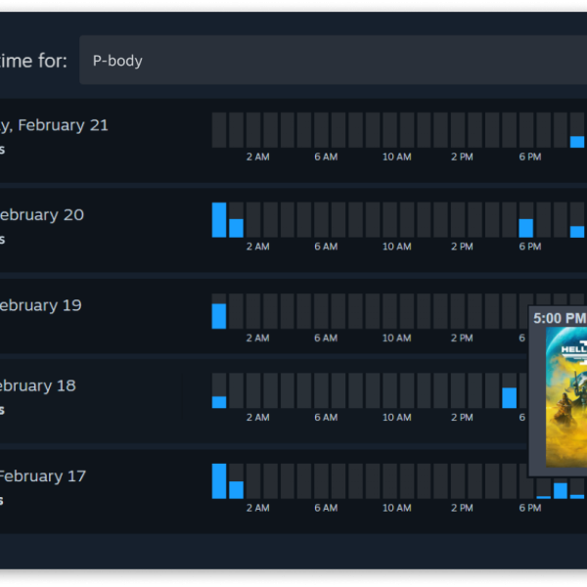This screenshot has width=587, height=587.
Task: Click the 2 AM label under February 20
Action: tap(258, 247)
